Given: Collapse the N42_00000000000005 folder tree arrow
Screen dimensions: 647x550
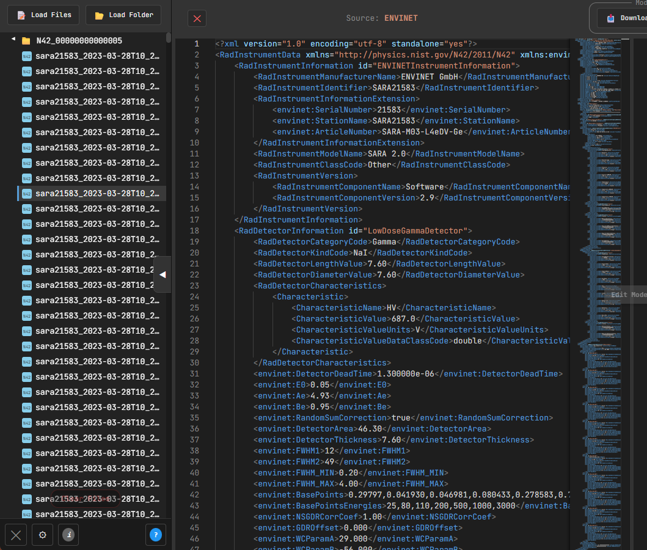Looking at the screenshot, I should 13,40.
